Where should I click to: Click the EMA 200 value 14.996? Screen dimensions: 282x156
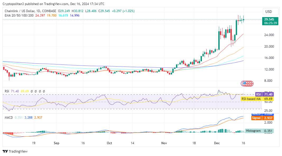pyautogui.click(x=75, y=16)
